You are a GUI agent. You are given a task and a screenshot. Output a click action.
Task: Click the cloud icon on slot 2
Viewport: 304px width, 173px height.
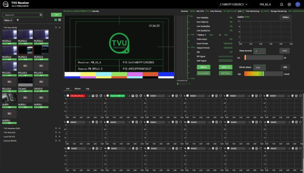tap(133, 96)
